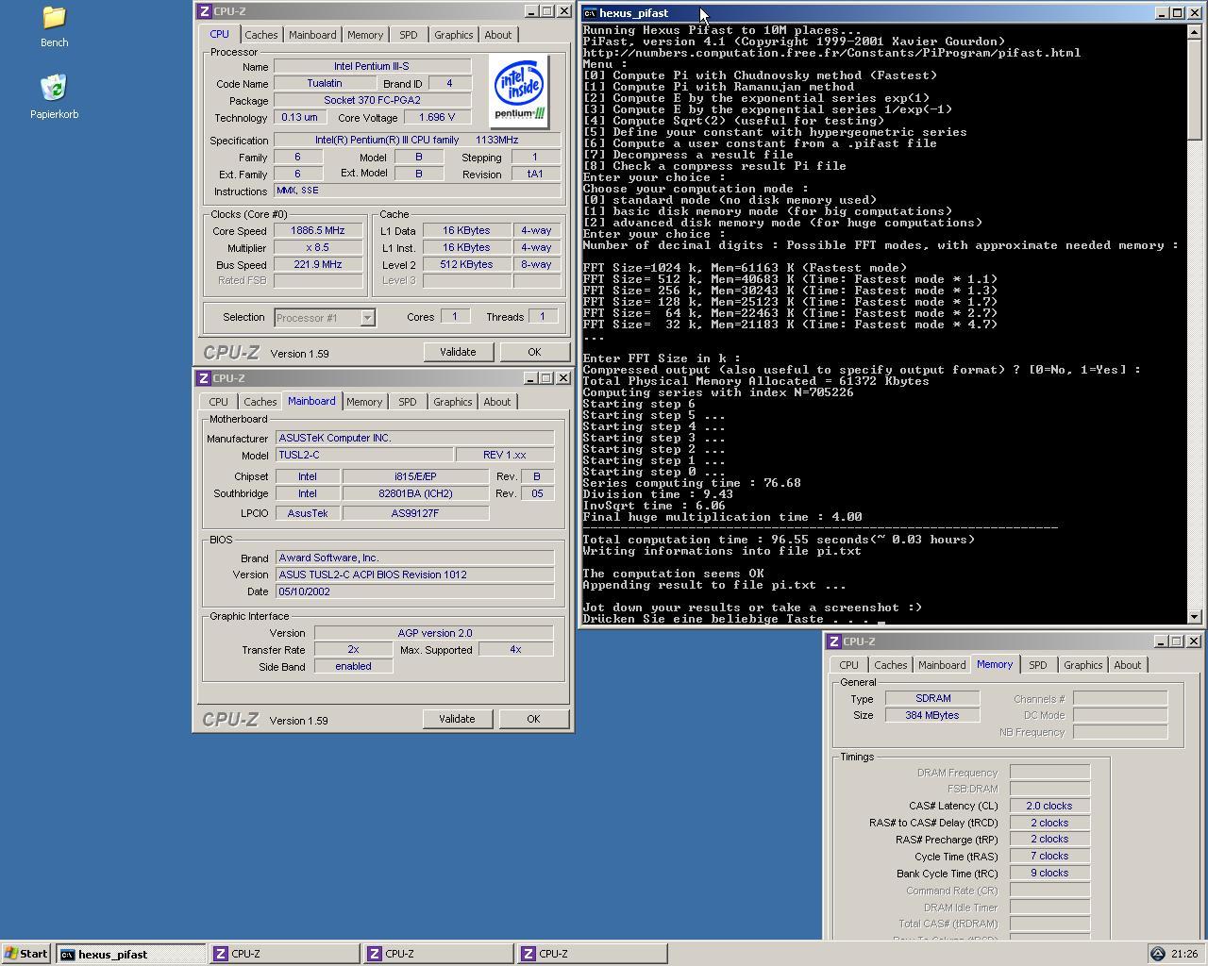This screenshot has height=966, width=1208.
Task: Open Mainboard tab in Memory CPU-Z window
Action: (x=942, y=665)
